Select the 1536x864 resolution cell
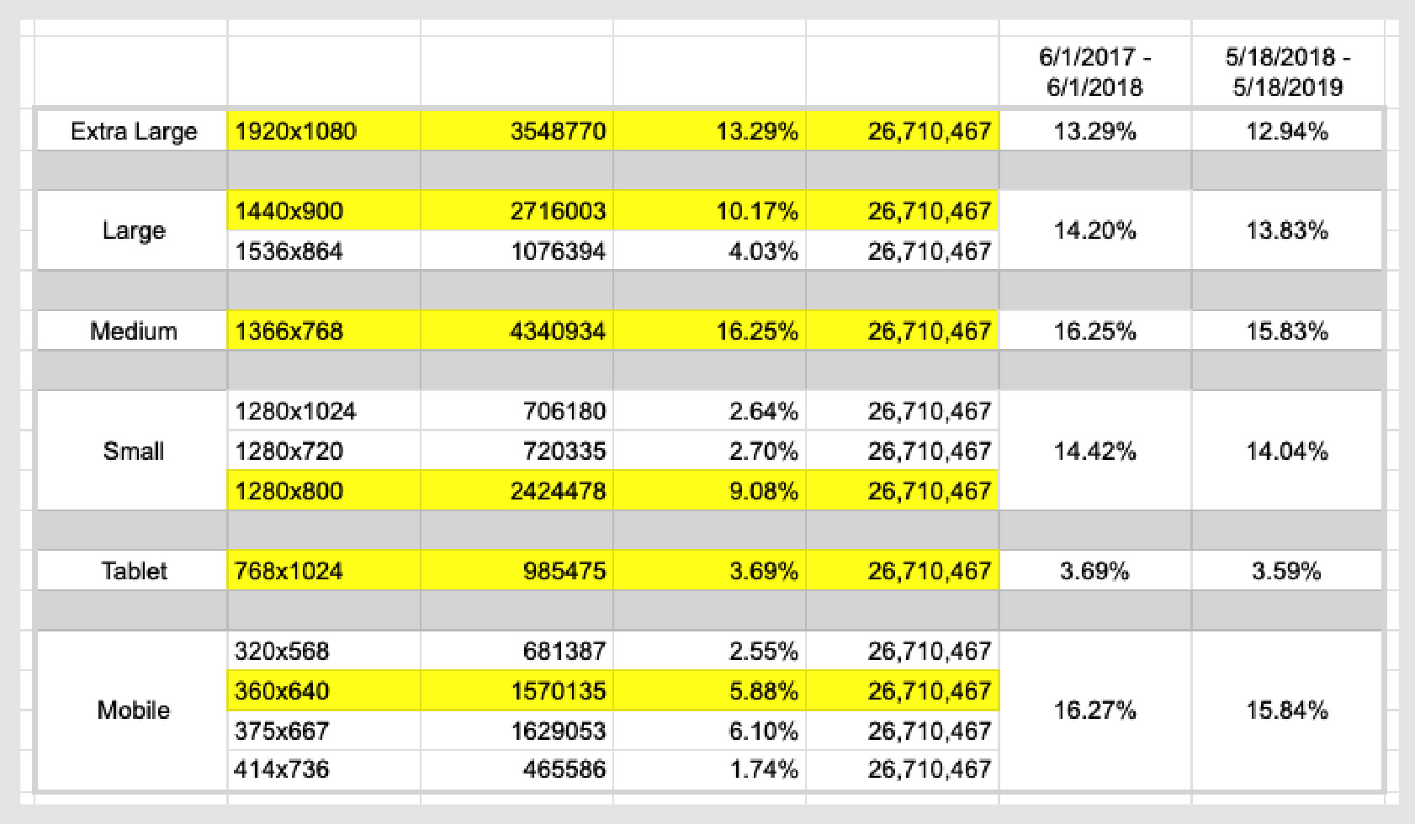Screen dimensions: 1415x824 pos(323,251)
